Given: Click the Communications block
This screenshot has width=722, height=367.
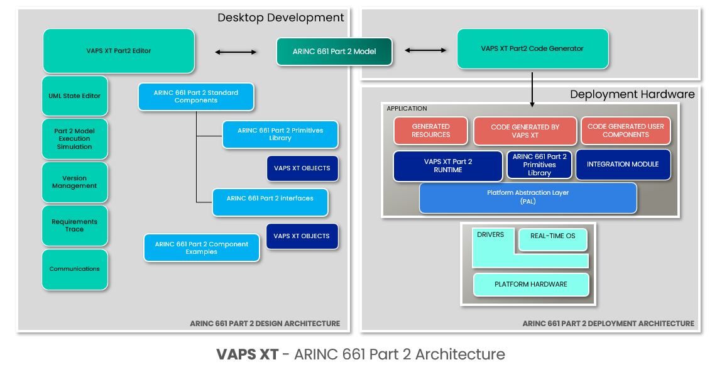Looking at the screenshot, I should tap(74, 269).
